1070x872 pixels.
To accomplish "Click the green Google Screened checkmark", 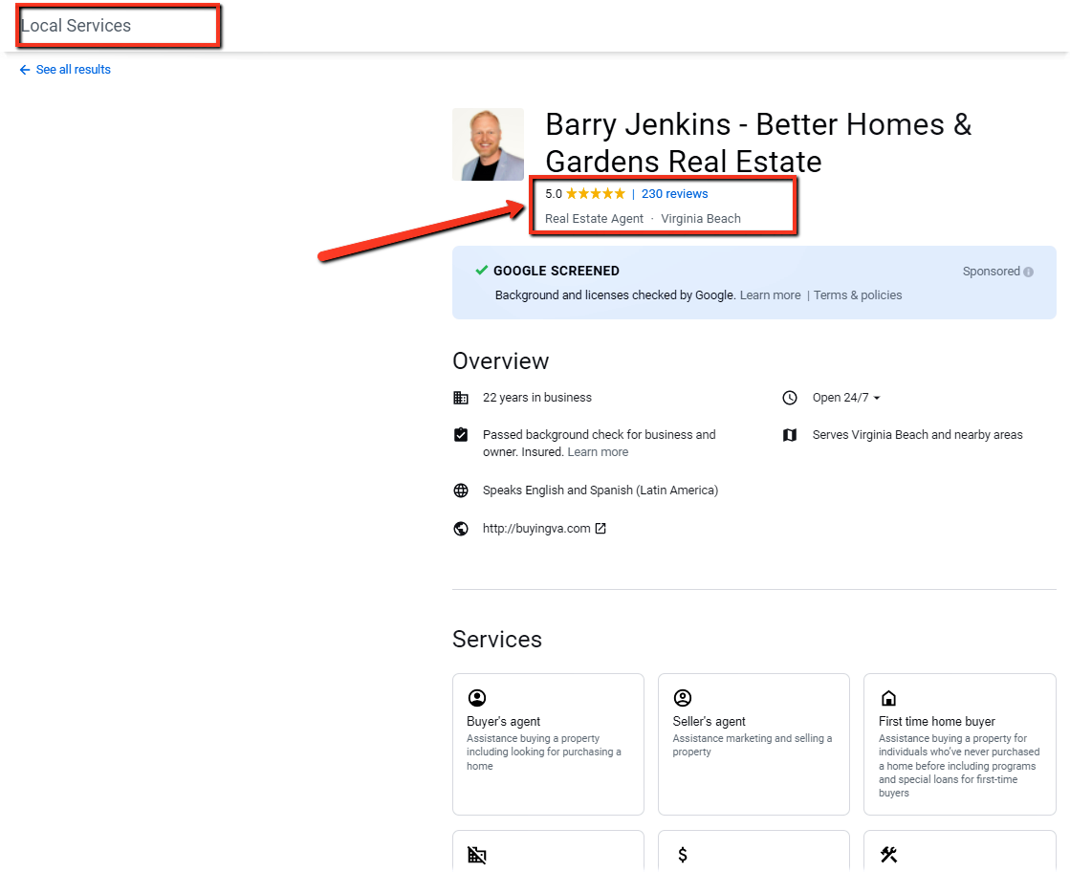I will (x=482, y=271).
